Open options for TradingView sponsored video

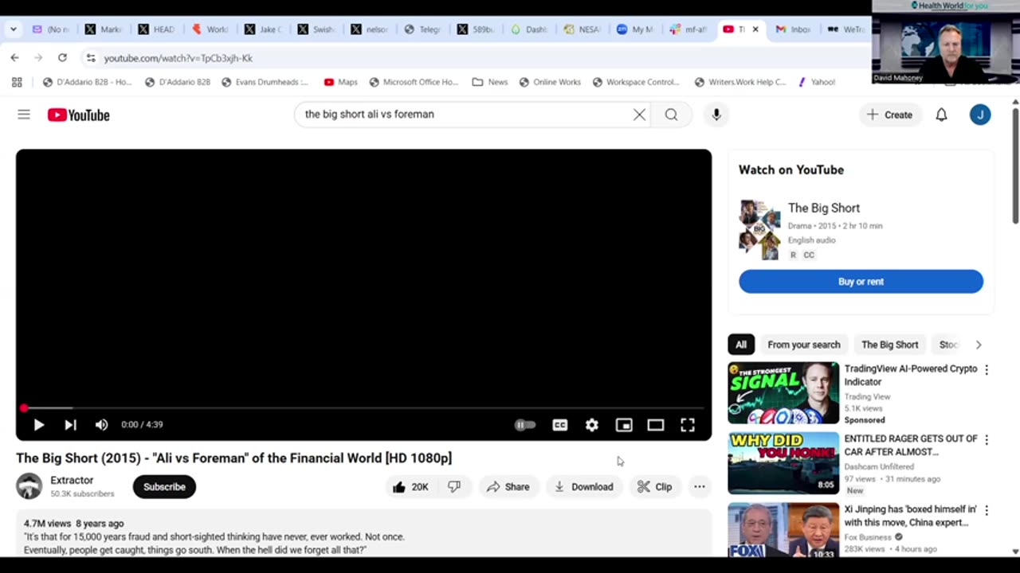click(x=987, y=370)
